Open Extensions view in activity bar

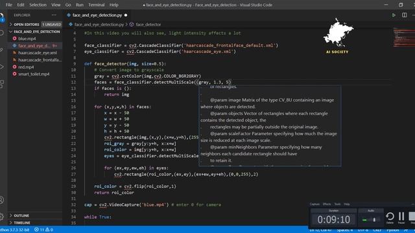point(1,84)
